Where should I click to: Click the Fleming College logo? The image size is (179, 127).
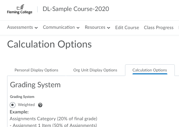[x=20, y=9]
